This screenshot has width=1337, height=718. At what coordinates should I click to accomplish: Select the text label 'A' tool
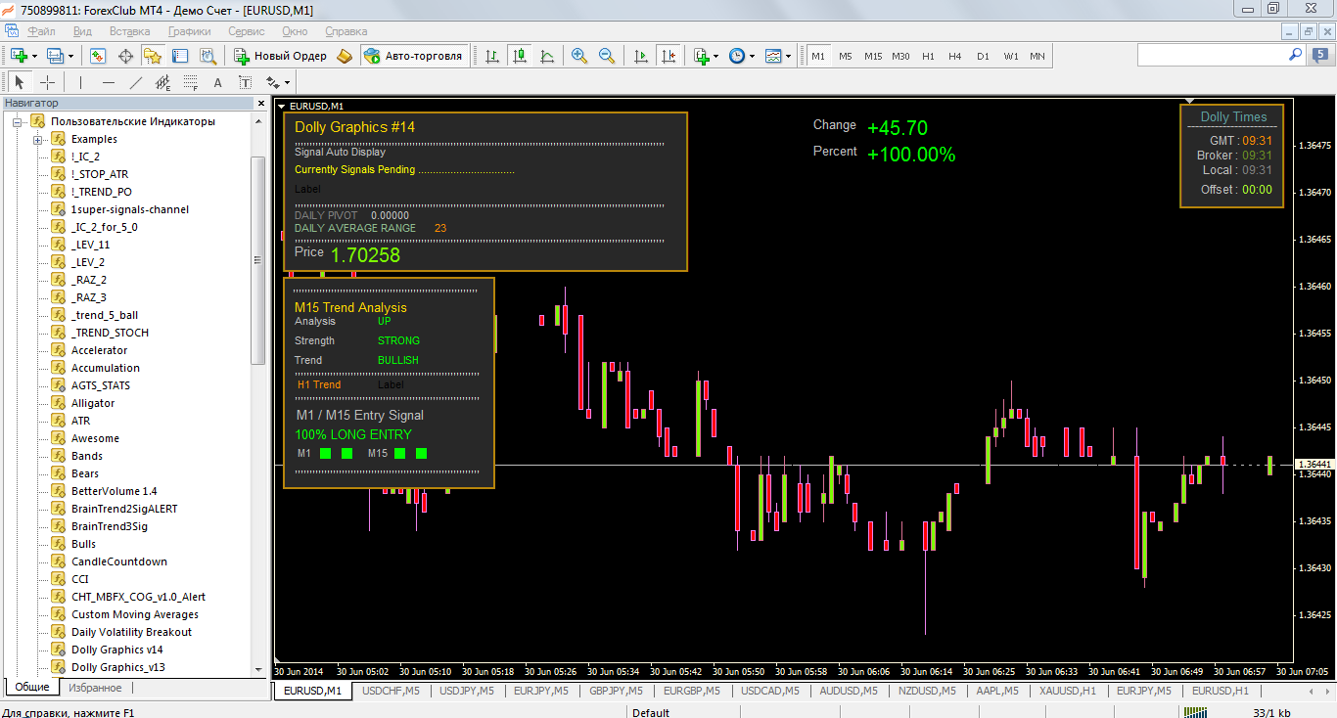point(217,83)
